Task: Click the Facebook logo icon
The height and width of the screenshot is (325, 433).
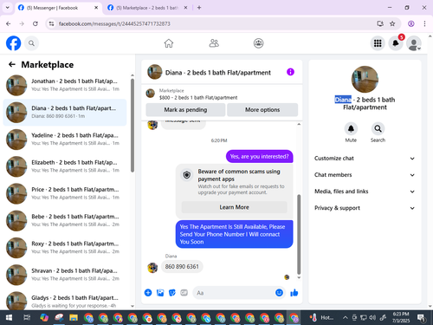Action: (x=13, y=43)
